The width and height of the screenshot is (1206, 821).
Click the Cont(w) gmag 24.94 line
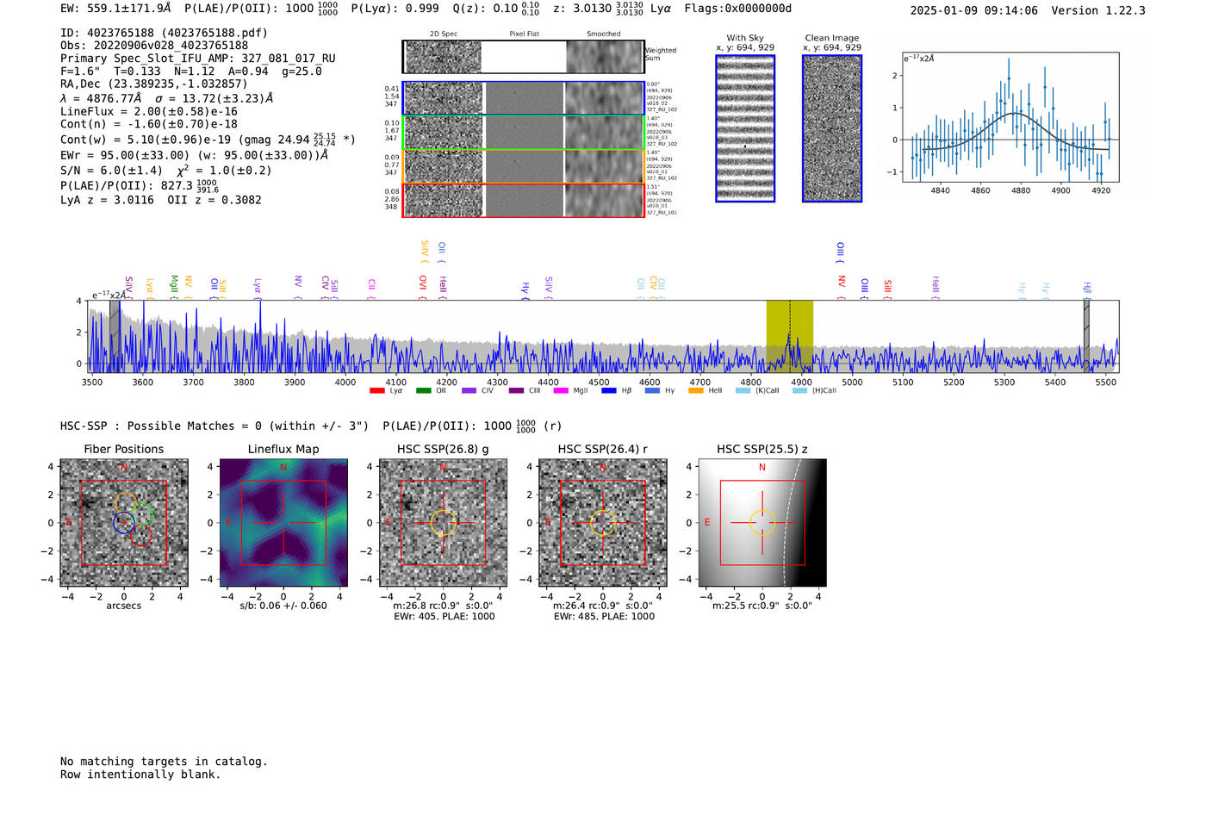(208, 140)
